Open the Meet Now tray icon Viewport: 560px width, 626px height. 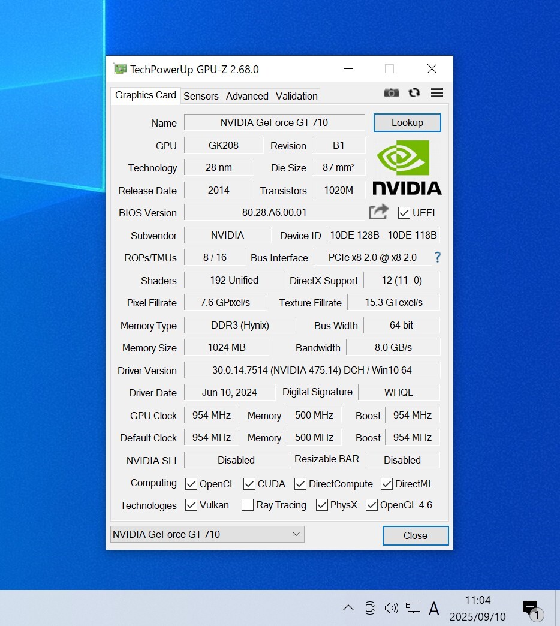pyautogui.click(x=371, y=607)
